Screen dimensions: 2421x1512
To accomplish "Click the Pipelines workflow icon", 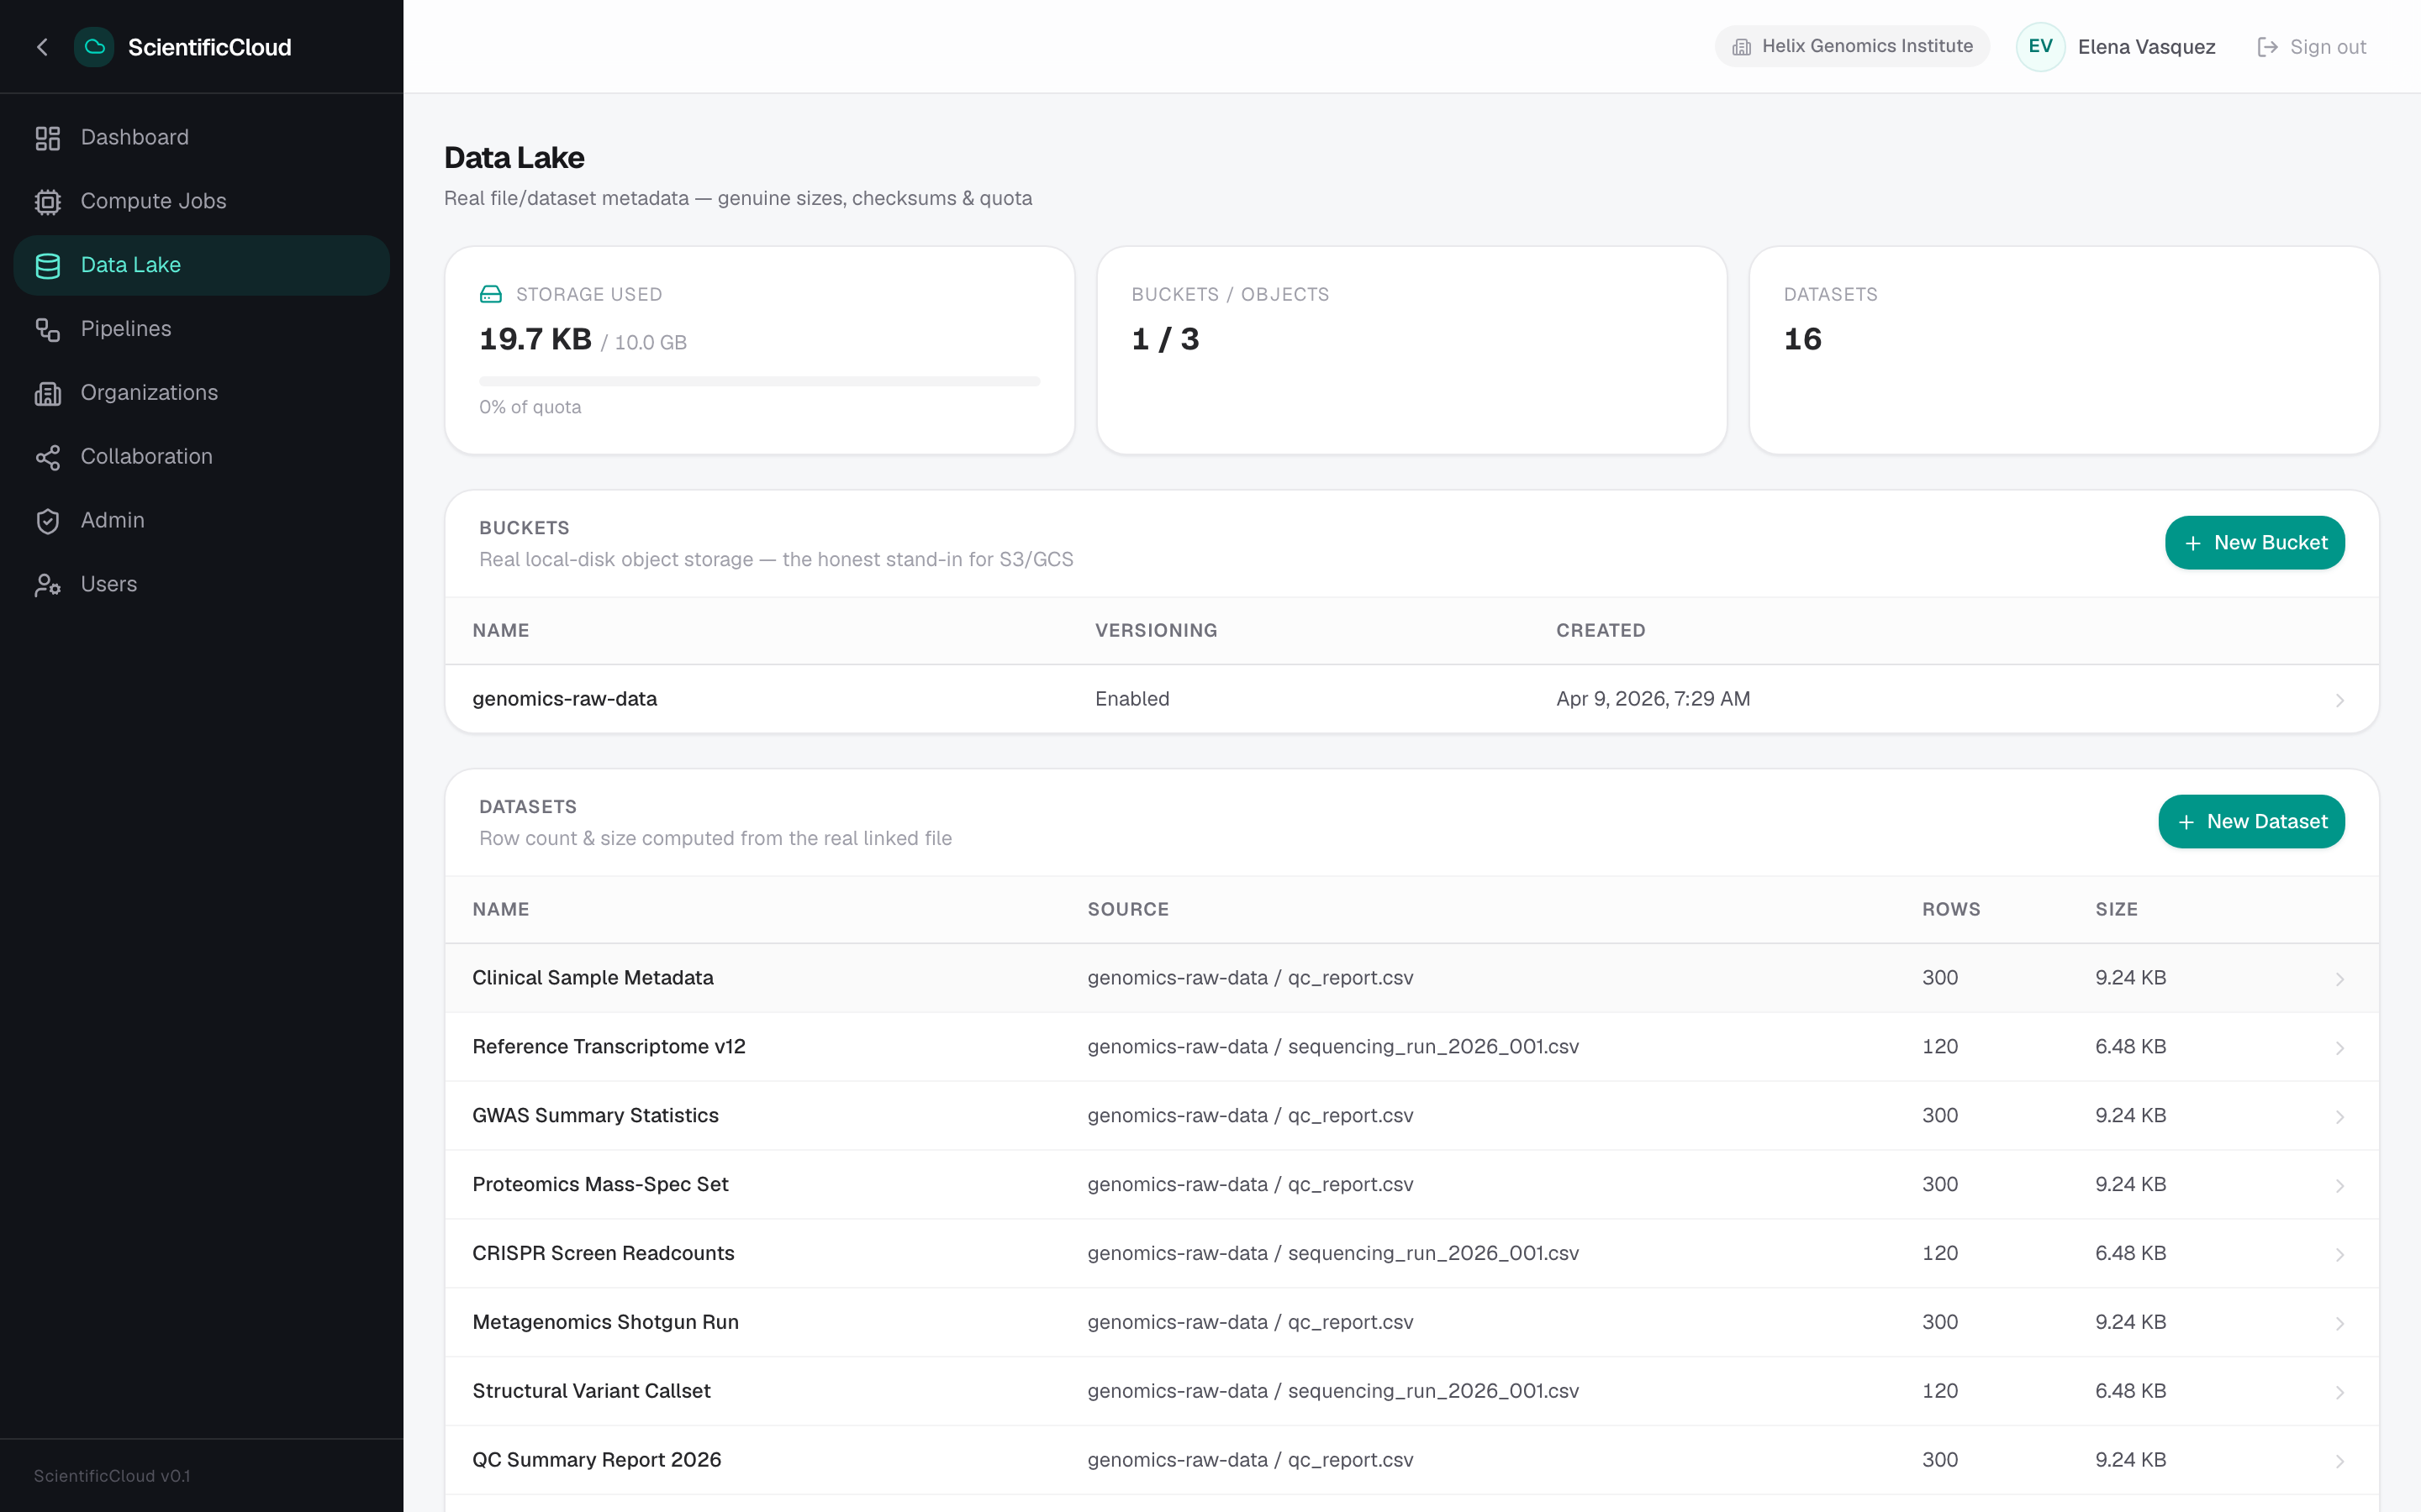I will 48,329.
